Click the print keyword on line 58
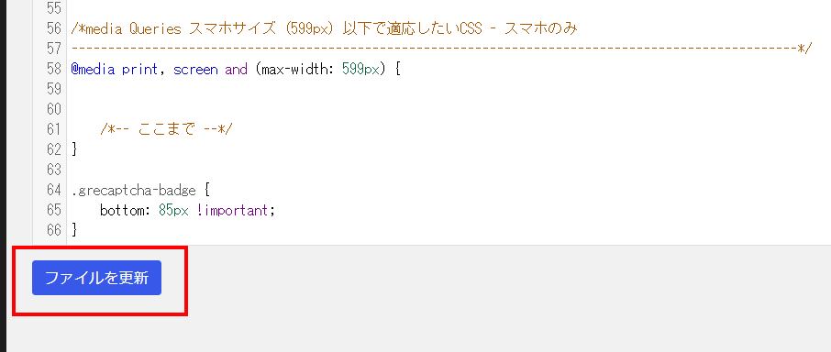This screenshot has width=831, height=352. [x=140, y=70]
